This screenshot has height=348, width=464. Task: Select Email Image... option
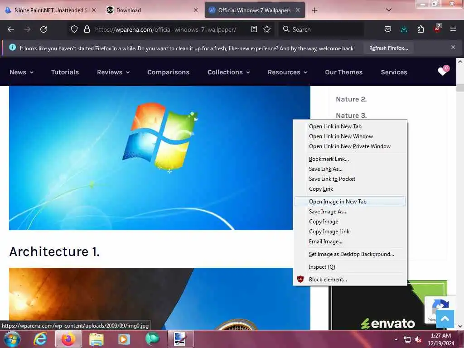(x=350, y=242)
